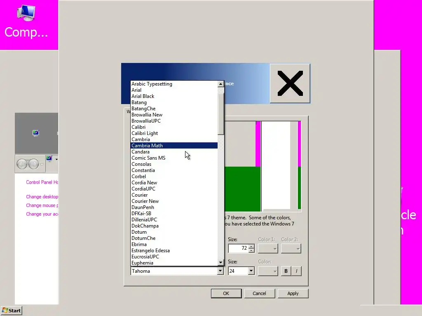This screenshot has width=422, height=316.
Task: Select Cordia New font
Action: click(174, 183)
